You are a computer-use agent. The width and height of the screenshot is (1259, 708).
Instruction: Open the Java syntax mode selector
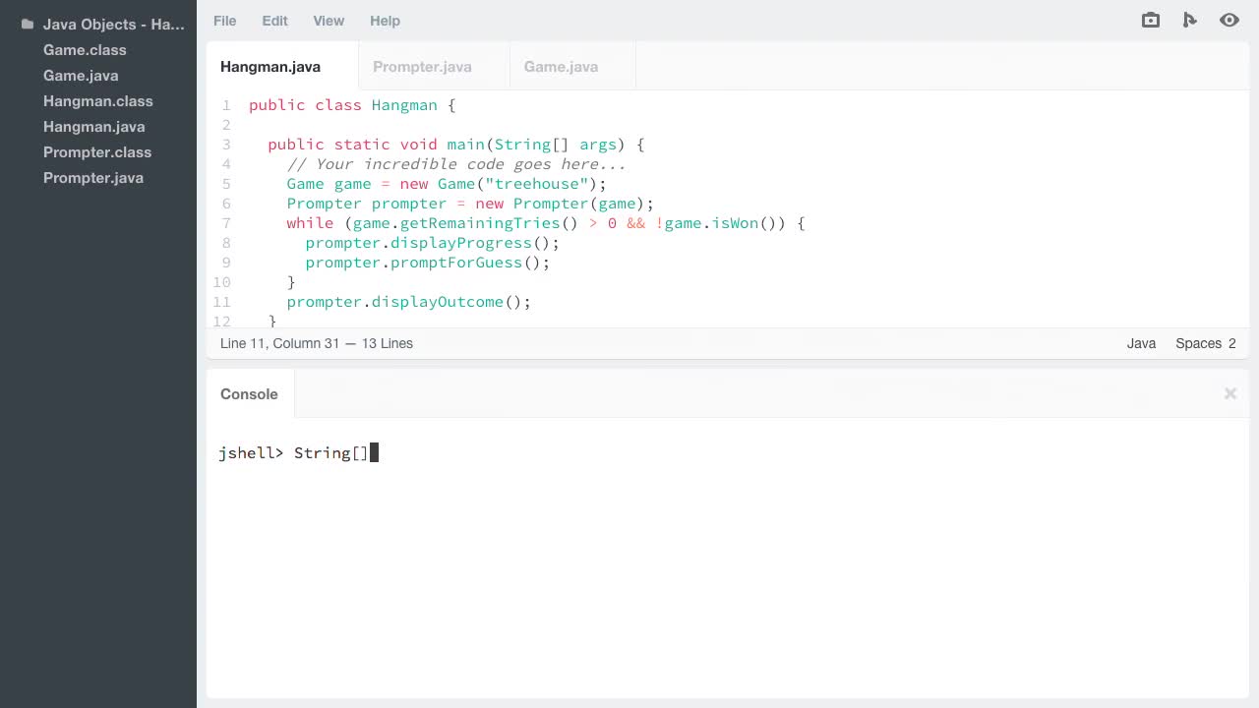click(1141, 343)
